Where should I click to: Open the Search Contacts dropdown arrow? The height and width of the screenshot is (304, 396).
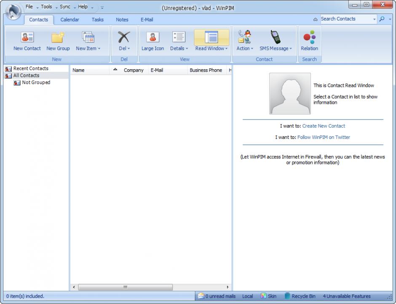coord(374,19)
